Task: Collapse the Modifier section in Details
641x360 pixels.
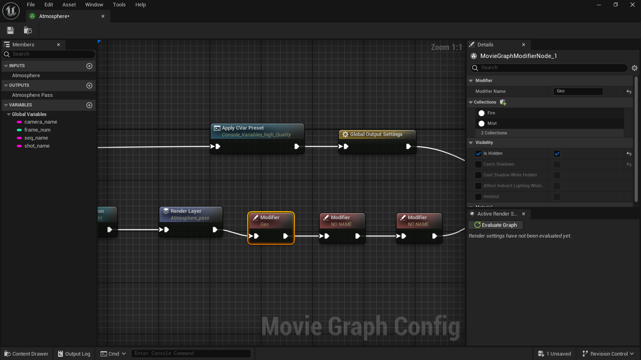Action: tap(471, 81)
